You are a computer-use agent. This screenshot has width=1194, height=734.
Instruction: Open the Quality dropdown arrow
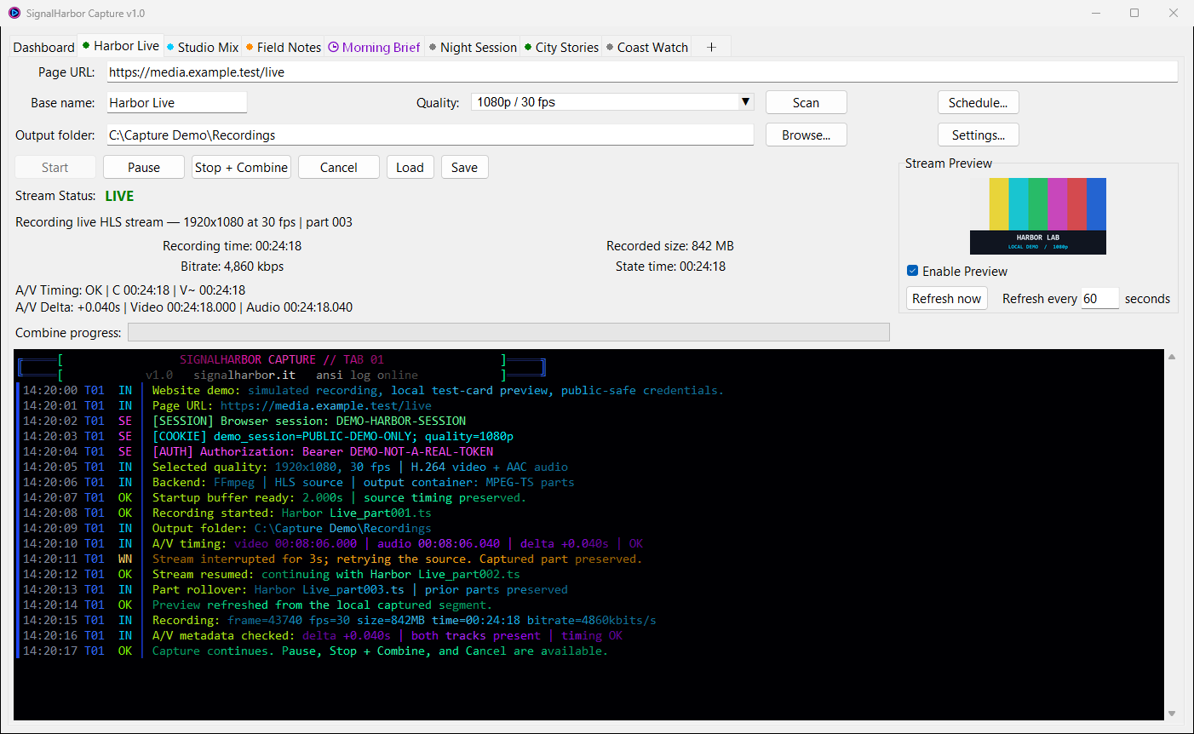click(x=745, y=102)
